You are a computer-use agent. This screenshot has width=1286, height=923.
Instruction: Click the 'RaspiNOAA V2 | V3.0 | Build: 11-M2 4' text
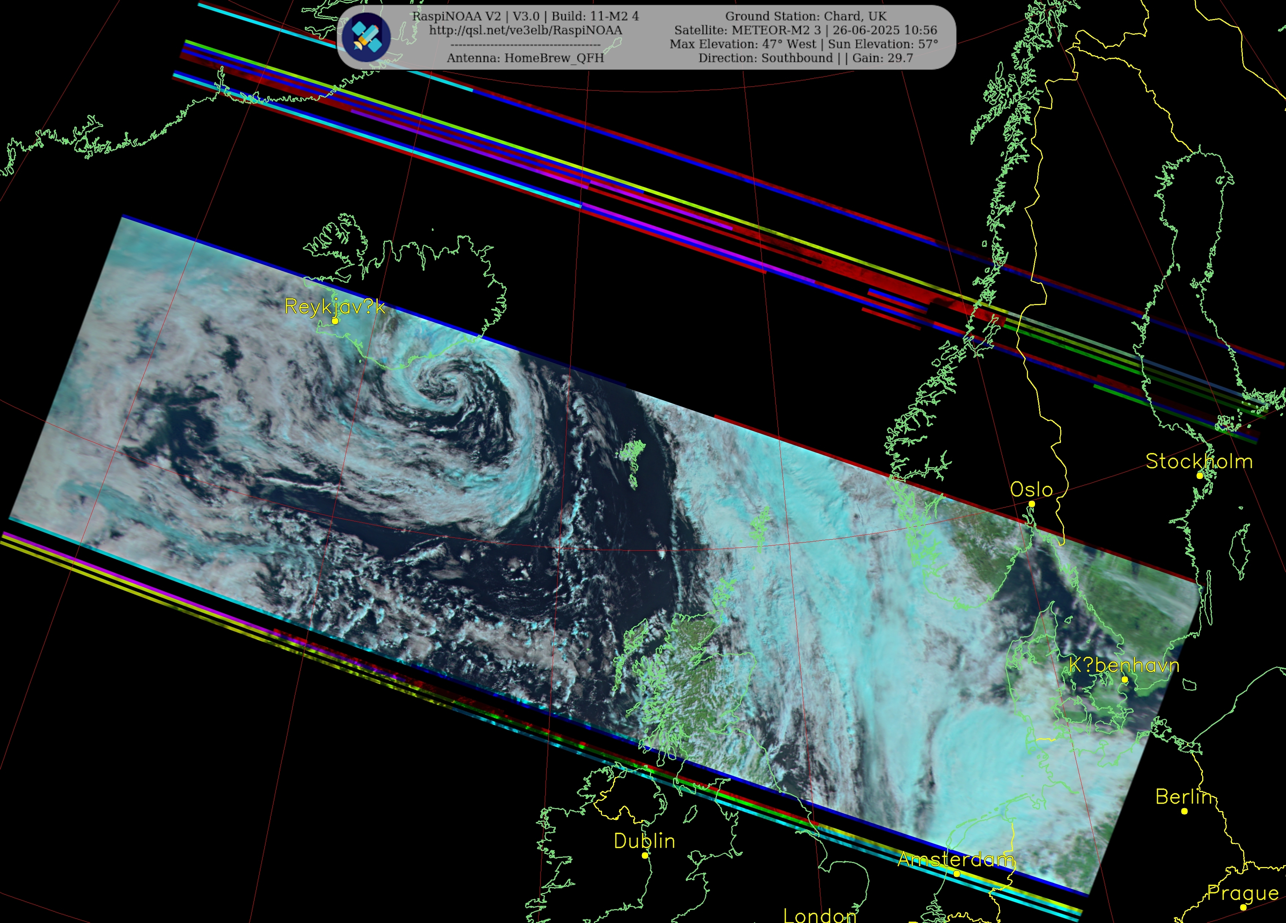(x=525, y=16)
